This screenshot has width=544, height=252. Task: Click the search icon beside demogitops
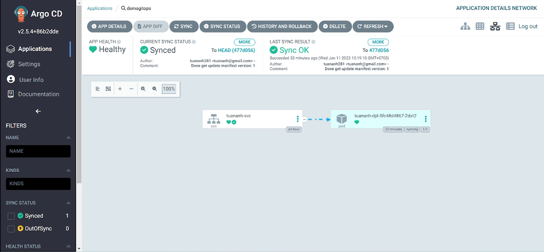123,8
